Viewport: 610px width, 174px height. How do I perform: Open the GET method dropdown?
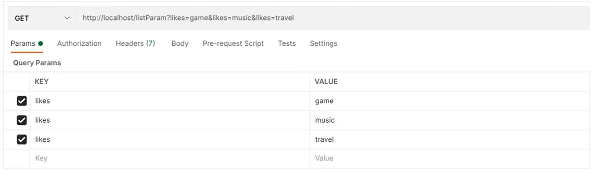[42, 18]
